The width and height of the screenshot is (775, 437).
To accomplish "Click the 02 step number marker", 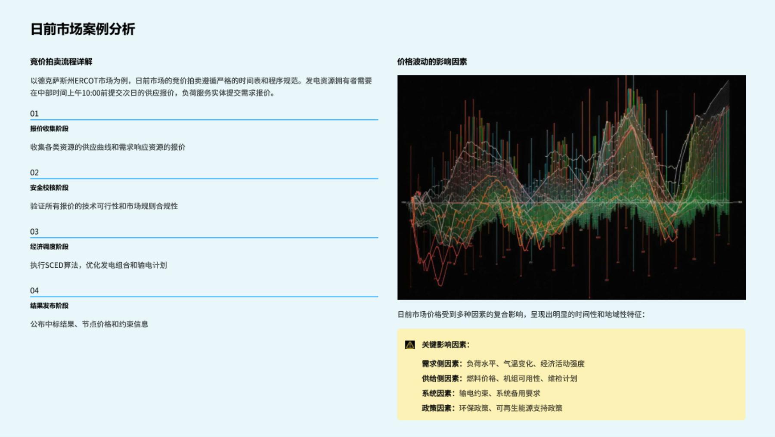I will (x=34, y=172).
